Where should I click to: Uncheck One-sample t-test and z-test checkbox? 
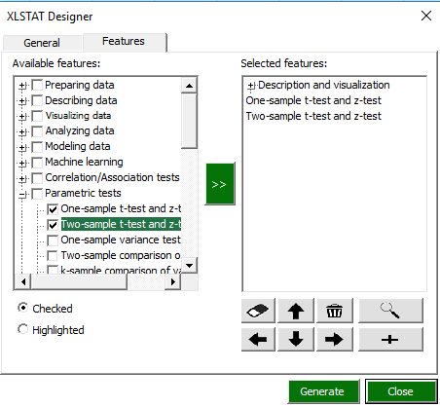click(x=53, y=209)
